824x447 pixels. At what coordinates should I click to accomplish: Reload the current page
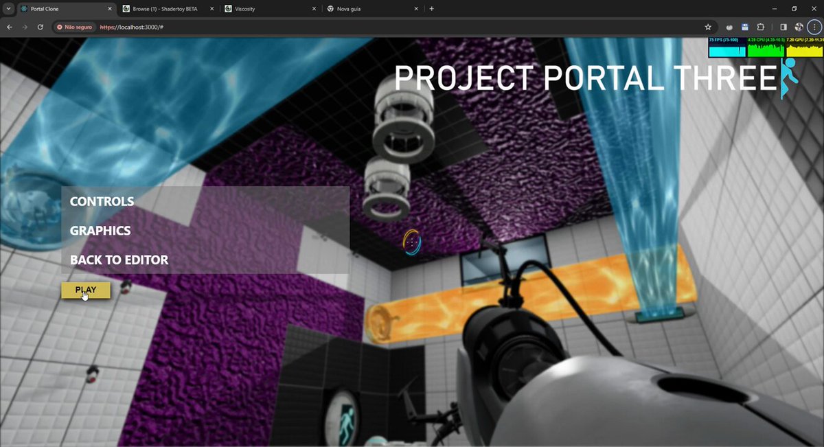point(41,27)
